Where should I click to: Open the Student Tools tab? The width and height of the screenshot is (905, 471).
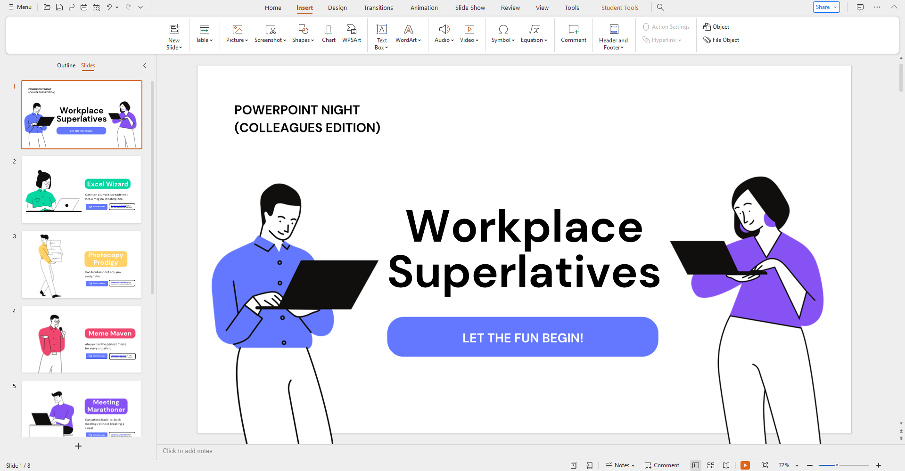pyautogui.click(x=620, y=8)
